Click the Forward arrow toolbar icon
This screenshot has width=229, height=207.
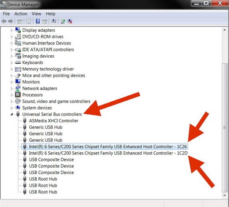(11, 21)
